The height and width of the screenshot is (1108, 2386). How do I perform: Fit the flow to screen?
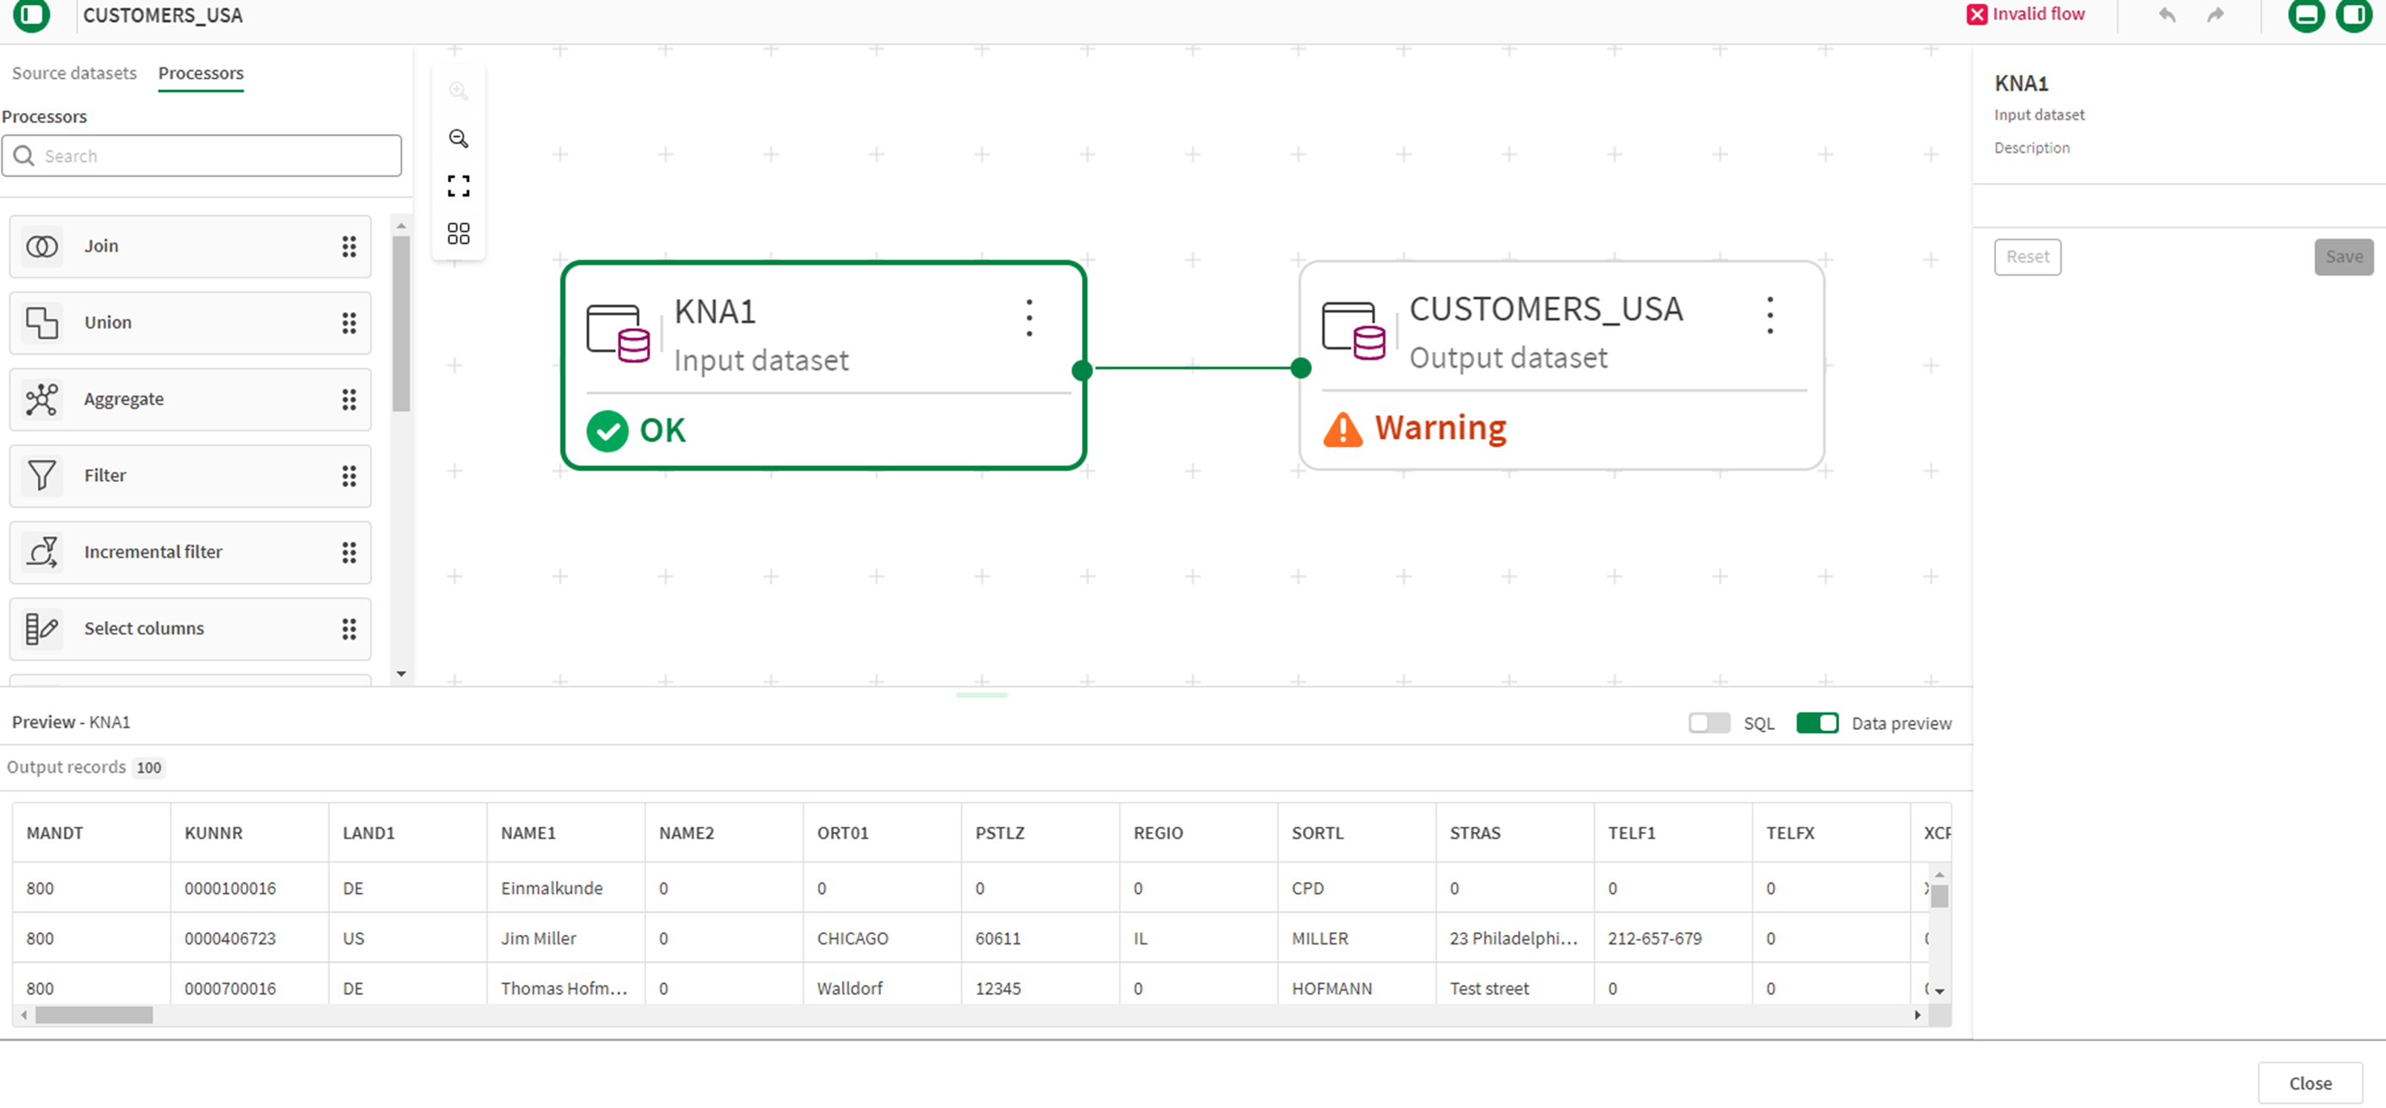point(458,186)
